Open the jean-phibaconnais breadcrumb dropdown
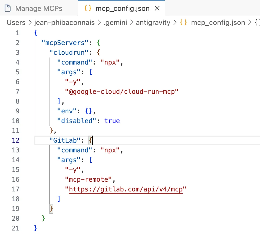 coord(65,23)
